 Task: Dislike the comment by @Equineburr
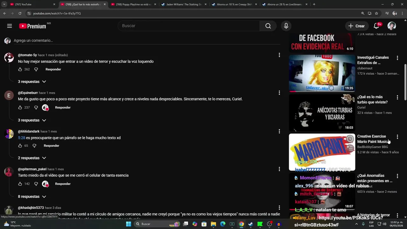click(x=36, y=108)
